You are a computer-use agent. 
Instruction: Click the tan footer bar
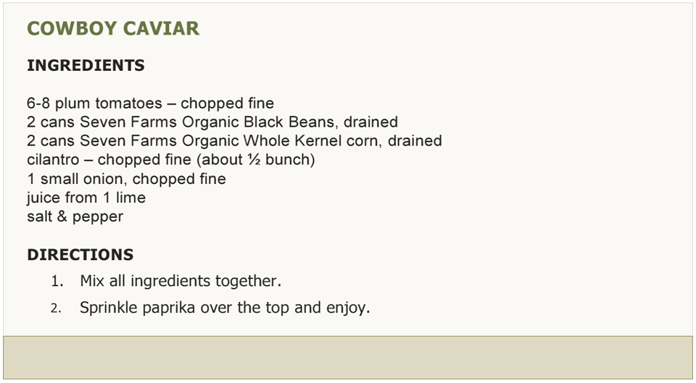(348, 358)
